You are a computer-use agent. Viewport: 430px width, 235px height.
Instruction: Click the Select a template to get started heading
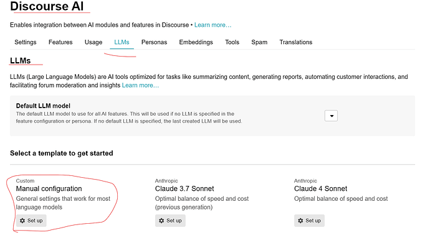point(62,153)
